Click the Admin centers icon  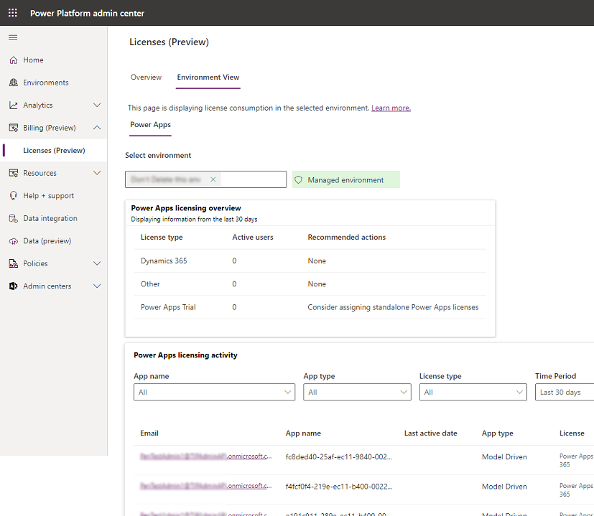click(13, 286)
